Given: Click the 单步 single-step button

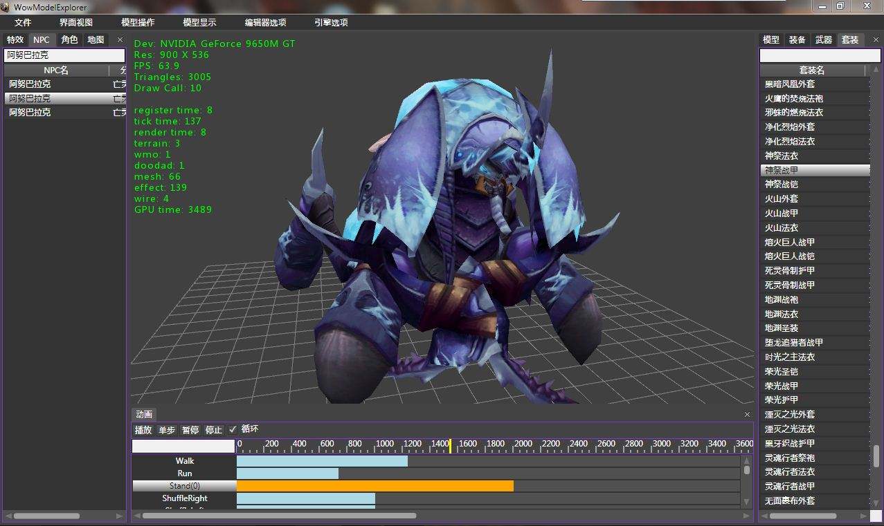Looking at the screenshot, I should click(x=167, y=430).
